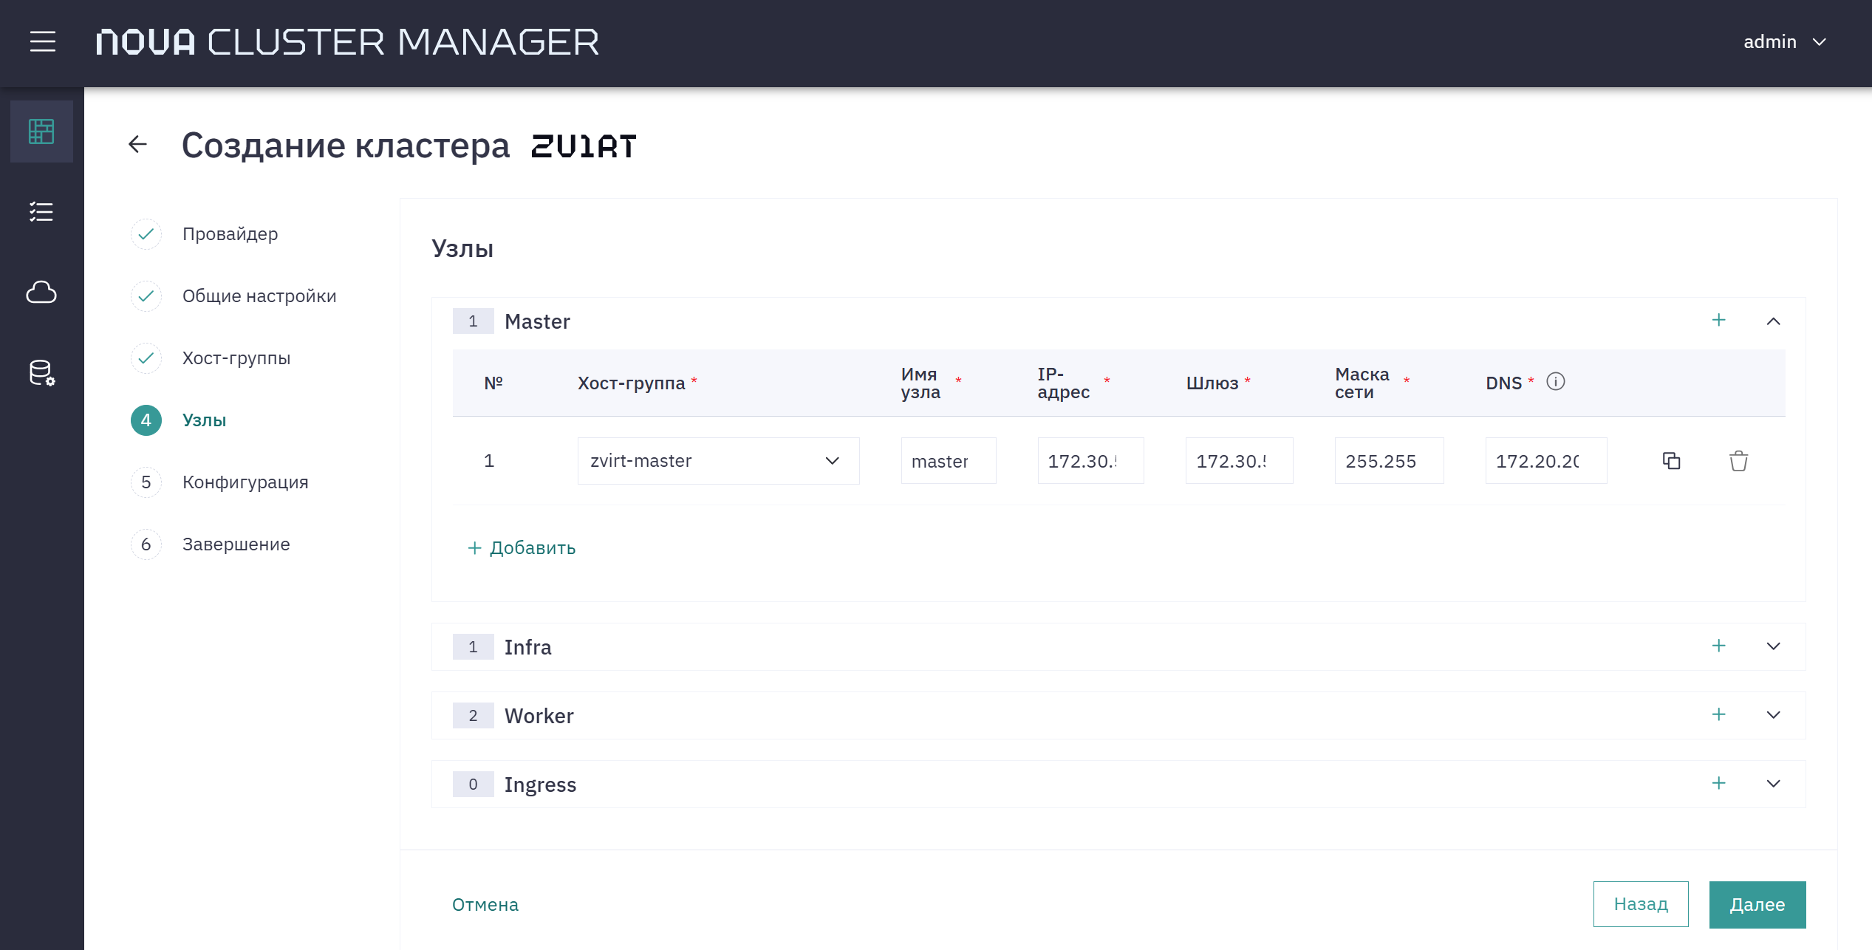
Task: Open the task list sidebar icon
Action: click(41, 212)
